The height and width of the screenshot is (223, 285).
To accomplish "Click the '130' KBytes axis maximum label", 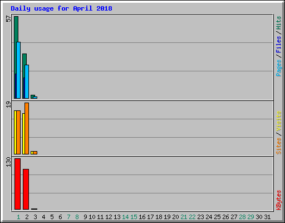I will click(x=8, y=162).
